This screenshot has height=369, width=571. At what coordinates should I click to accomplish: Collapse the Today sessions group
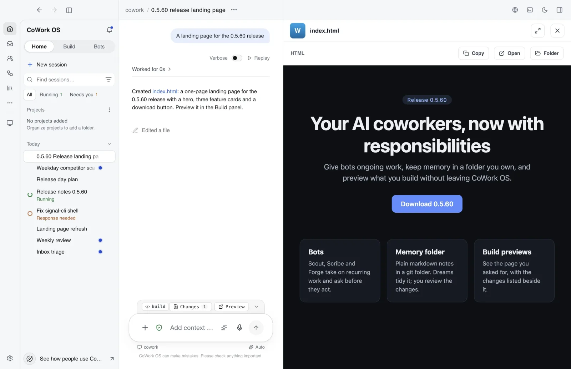coord(109,144)
